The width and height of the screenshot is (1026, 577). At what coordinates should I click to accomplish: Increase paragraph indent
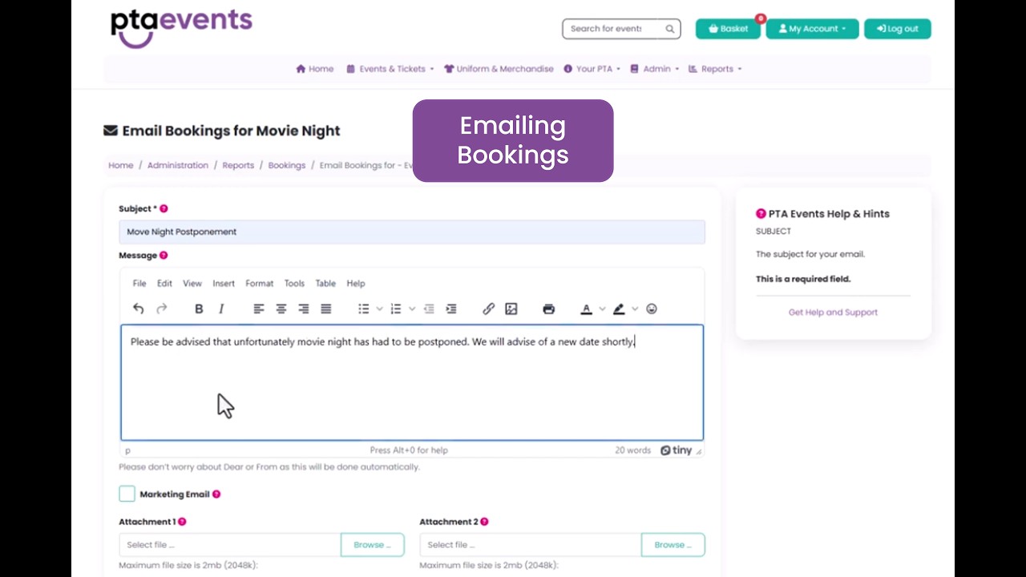451,309
